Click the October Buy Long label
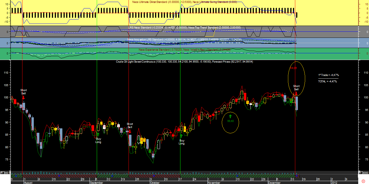369x184 pixels. [x=182, y=142]
